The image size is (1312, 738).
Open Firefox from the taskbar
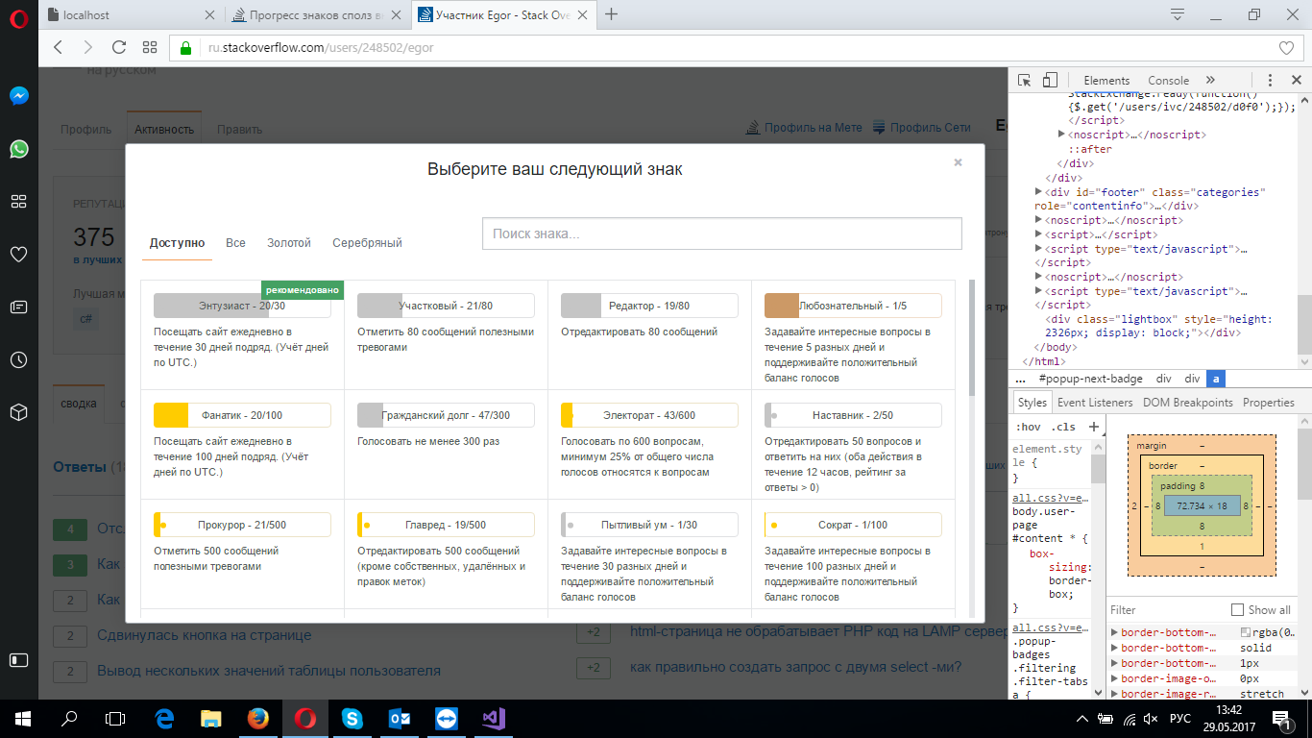point(257,718)
